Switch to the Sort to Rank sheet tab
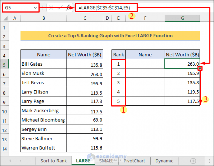214x166 pixels. (54, 161)
